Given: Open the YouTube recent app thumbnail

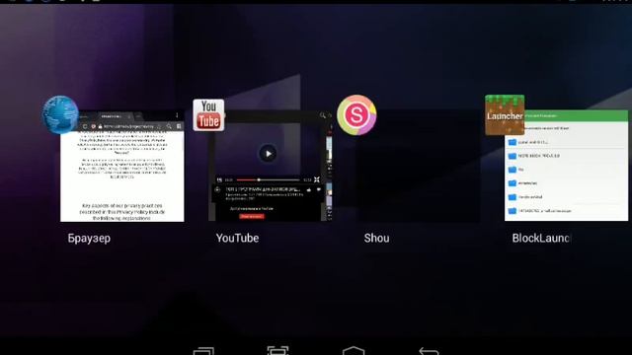Looking at the screenshot, I should click(x=271, y=166).
